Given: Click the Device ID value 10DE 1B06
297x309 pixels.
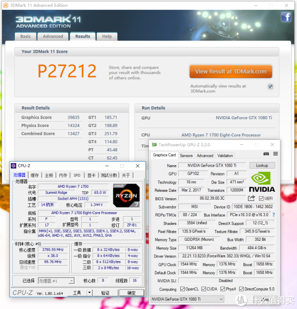Looking at the screenshot, I should point(253,207).
